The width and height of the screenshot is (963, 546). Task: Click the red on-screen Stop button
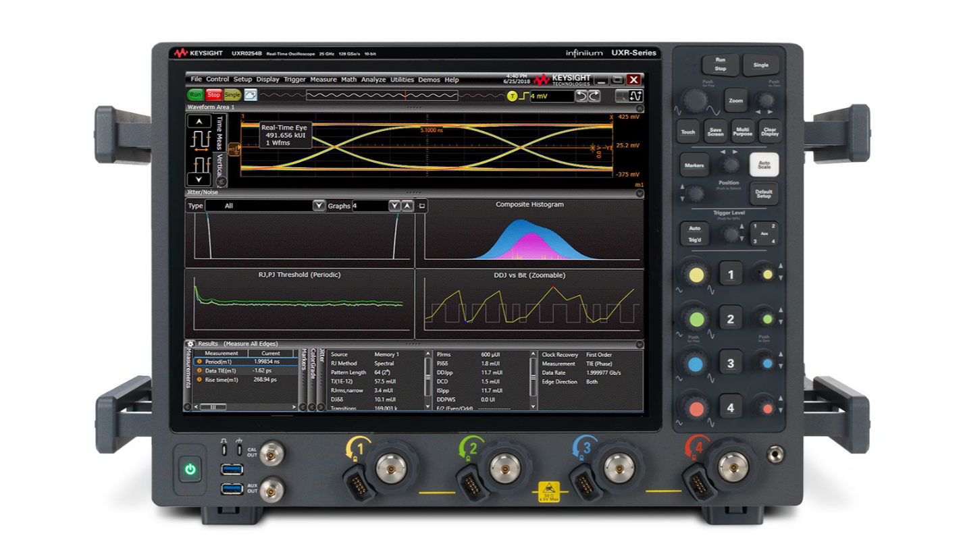point(213,95)
